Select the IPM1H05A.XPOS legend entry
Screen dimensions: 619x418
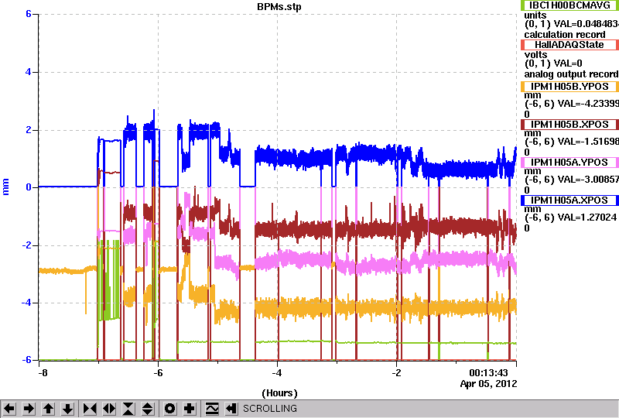[569, 200]
